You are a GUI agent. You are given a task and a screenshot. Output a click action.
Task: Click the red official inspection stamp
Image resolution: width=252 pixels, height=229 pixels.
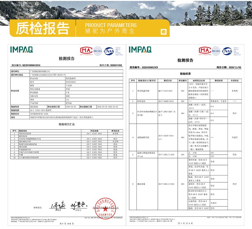[x=105, y=208]
